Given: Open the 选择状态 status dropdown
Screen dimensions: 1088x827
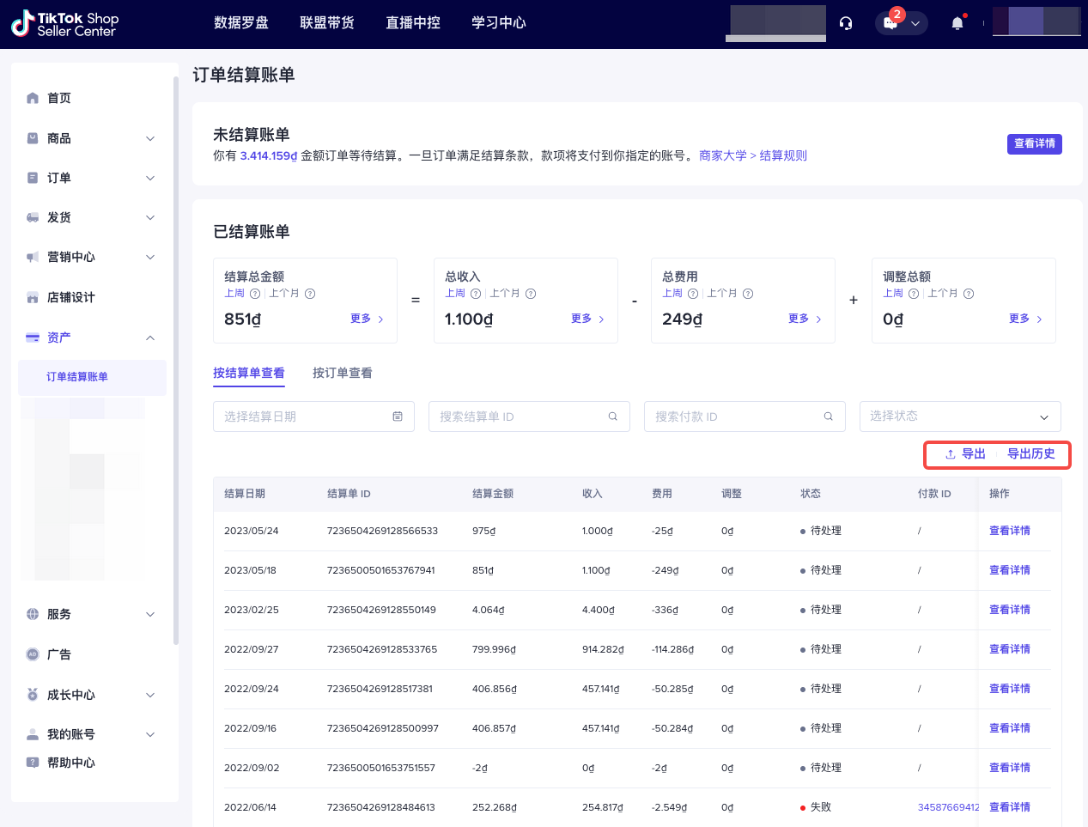Looking at the screenshot, I should click(x=959, y=417).
